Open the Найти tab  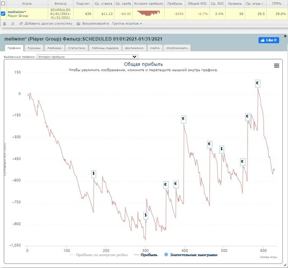155,48
